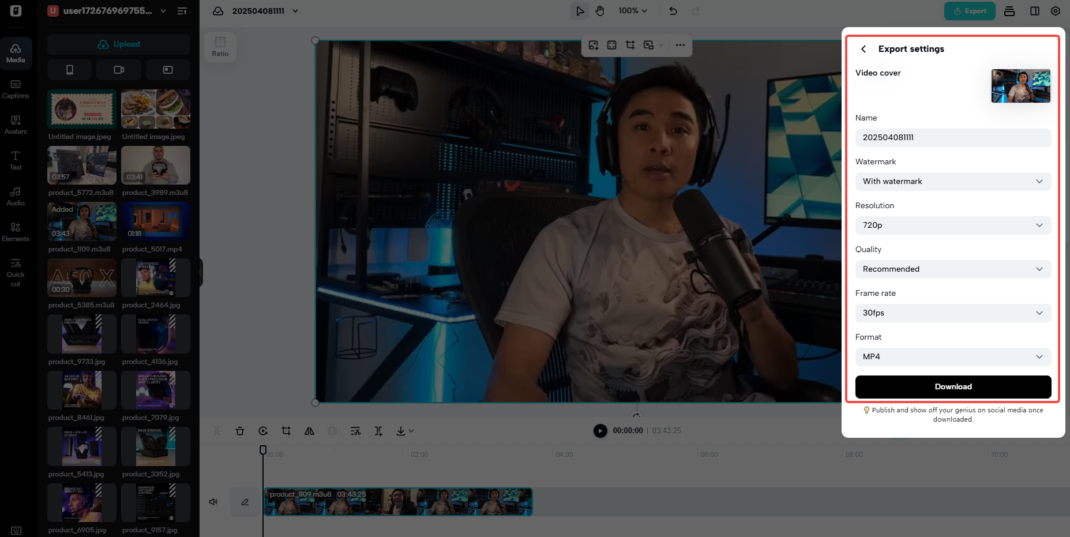Delete the selected clip with the trash icon
Viewport: 1070px width, 537px height.
click(x=240, y=431)
